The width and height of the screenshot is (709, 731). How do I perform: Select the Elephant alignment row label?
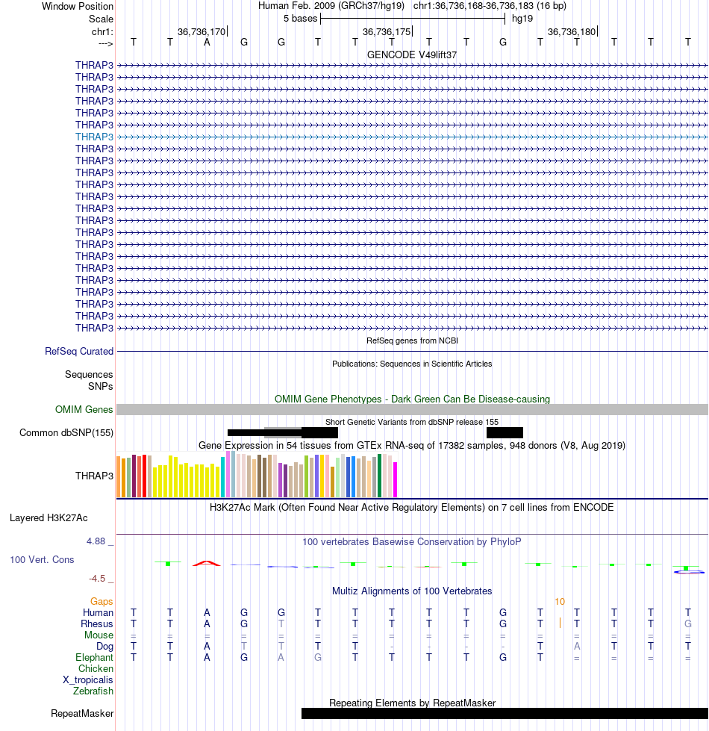[x=94, y=657]
